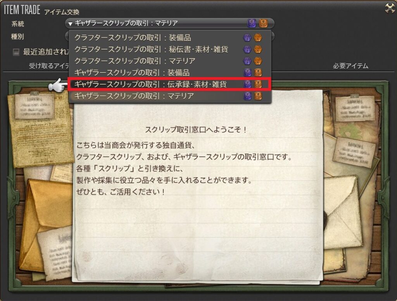The width and height of the screenshot is (397, 301).
Task: Click purple scrip icon on クラフター マテリア row
Action: [247, 61]
